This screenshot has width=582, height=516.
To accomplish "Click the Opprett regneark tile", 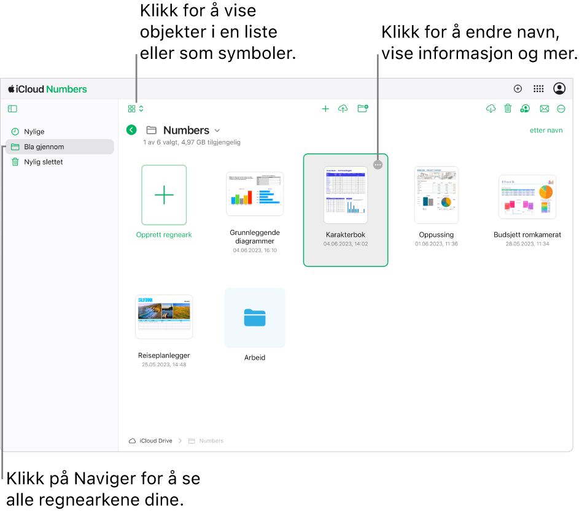I will click(164, 195).
